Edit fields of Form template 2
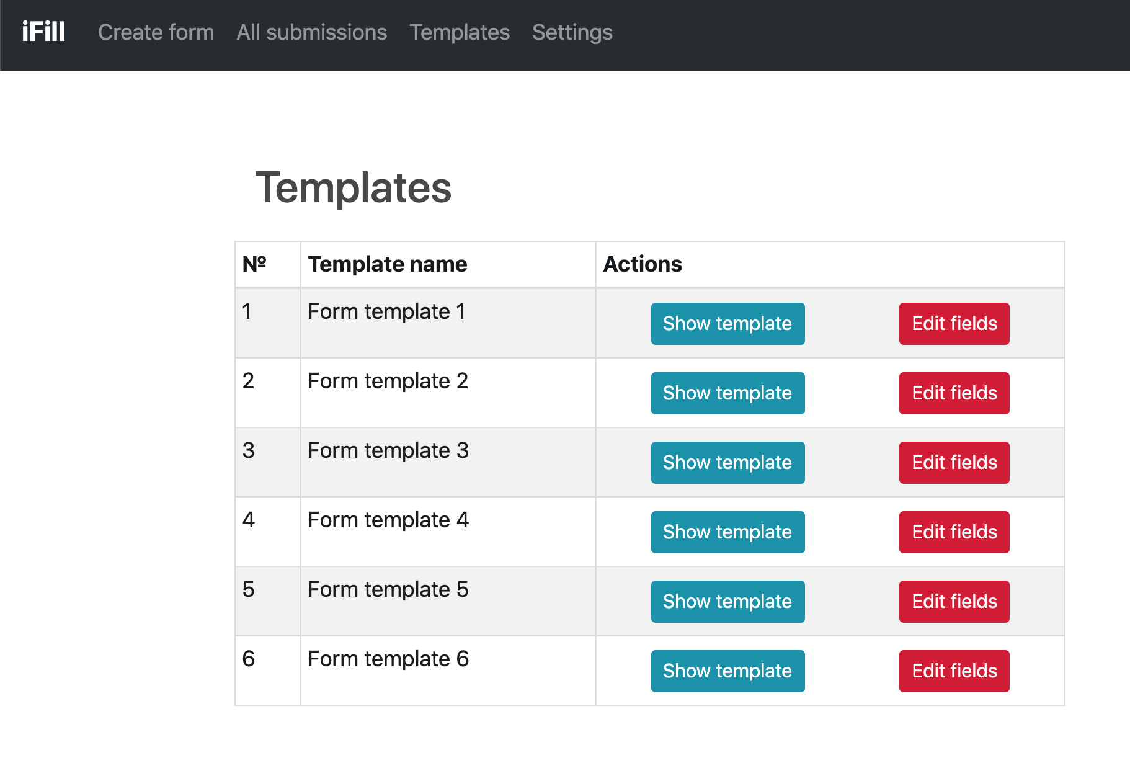 tap(954, 393)
